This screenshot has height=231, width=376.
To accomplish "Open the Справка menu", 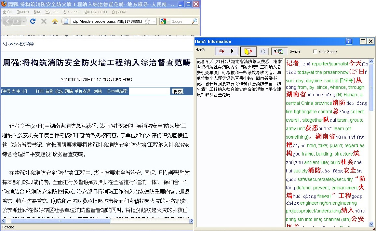I will tap(119, 12).
